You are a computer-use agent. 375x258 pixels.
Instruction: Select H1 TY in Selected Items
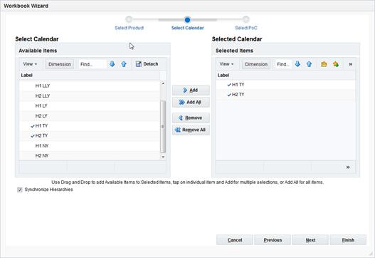(285, 85)
